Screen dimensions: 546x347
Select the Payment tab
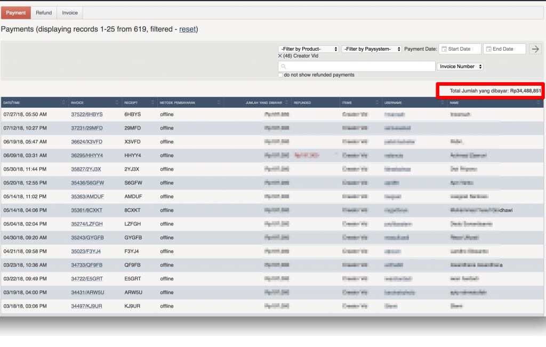pos(16,13)
